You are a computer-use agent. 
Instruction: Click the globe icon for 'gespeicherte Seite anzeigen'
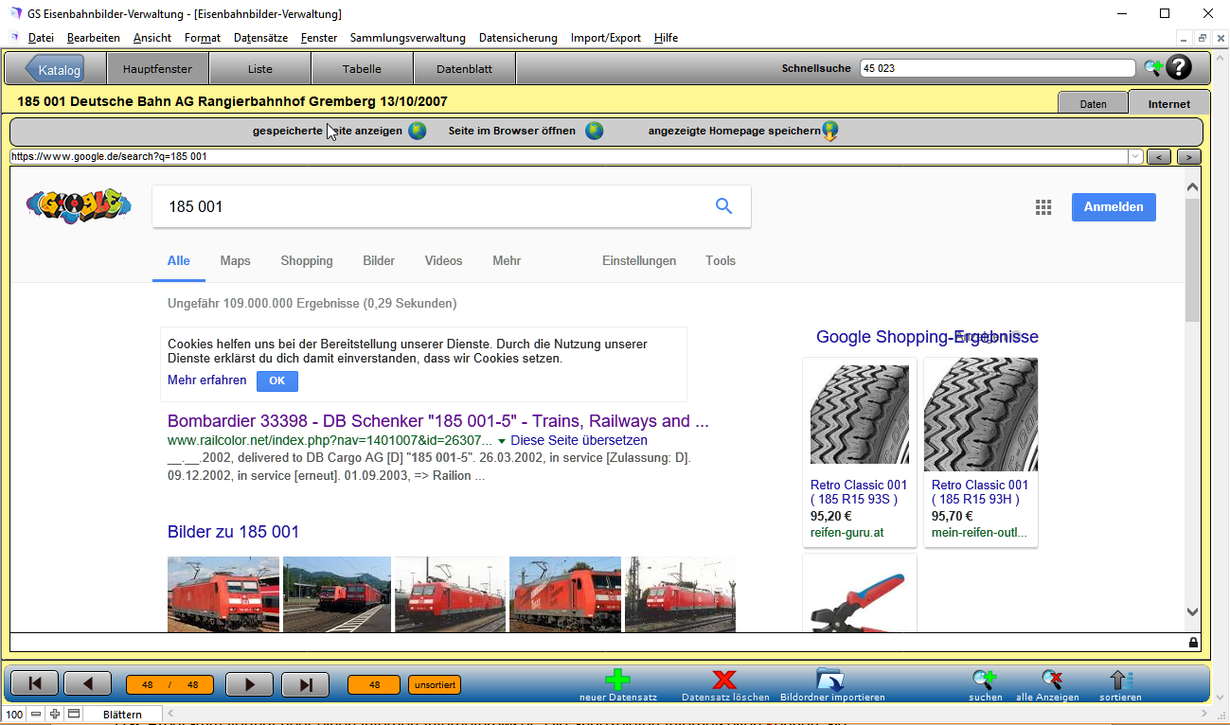point(418,132)
